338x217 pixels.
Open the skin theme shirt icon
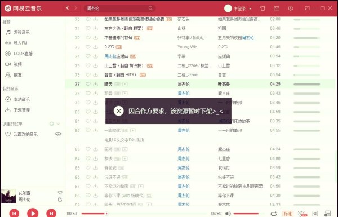point(263,8)
